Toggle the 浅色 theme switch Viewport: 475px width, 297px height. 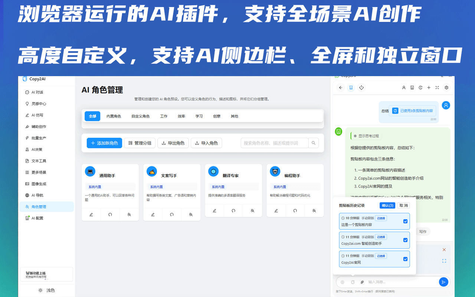point(47,290)
